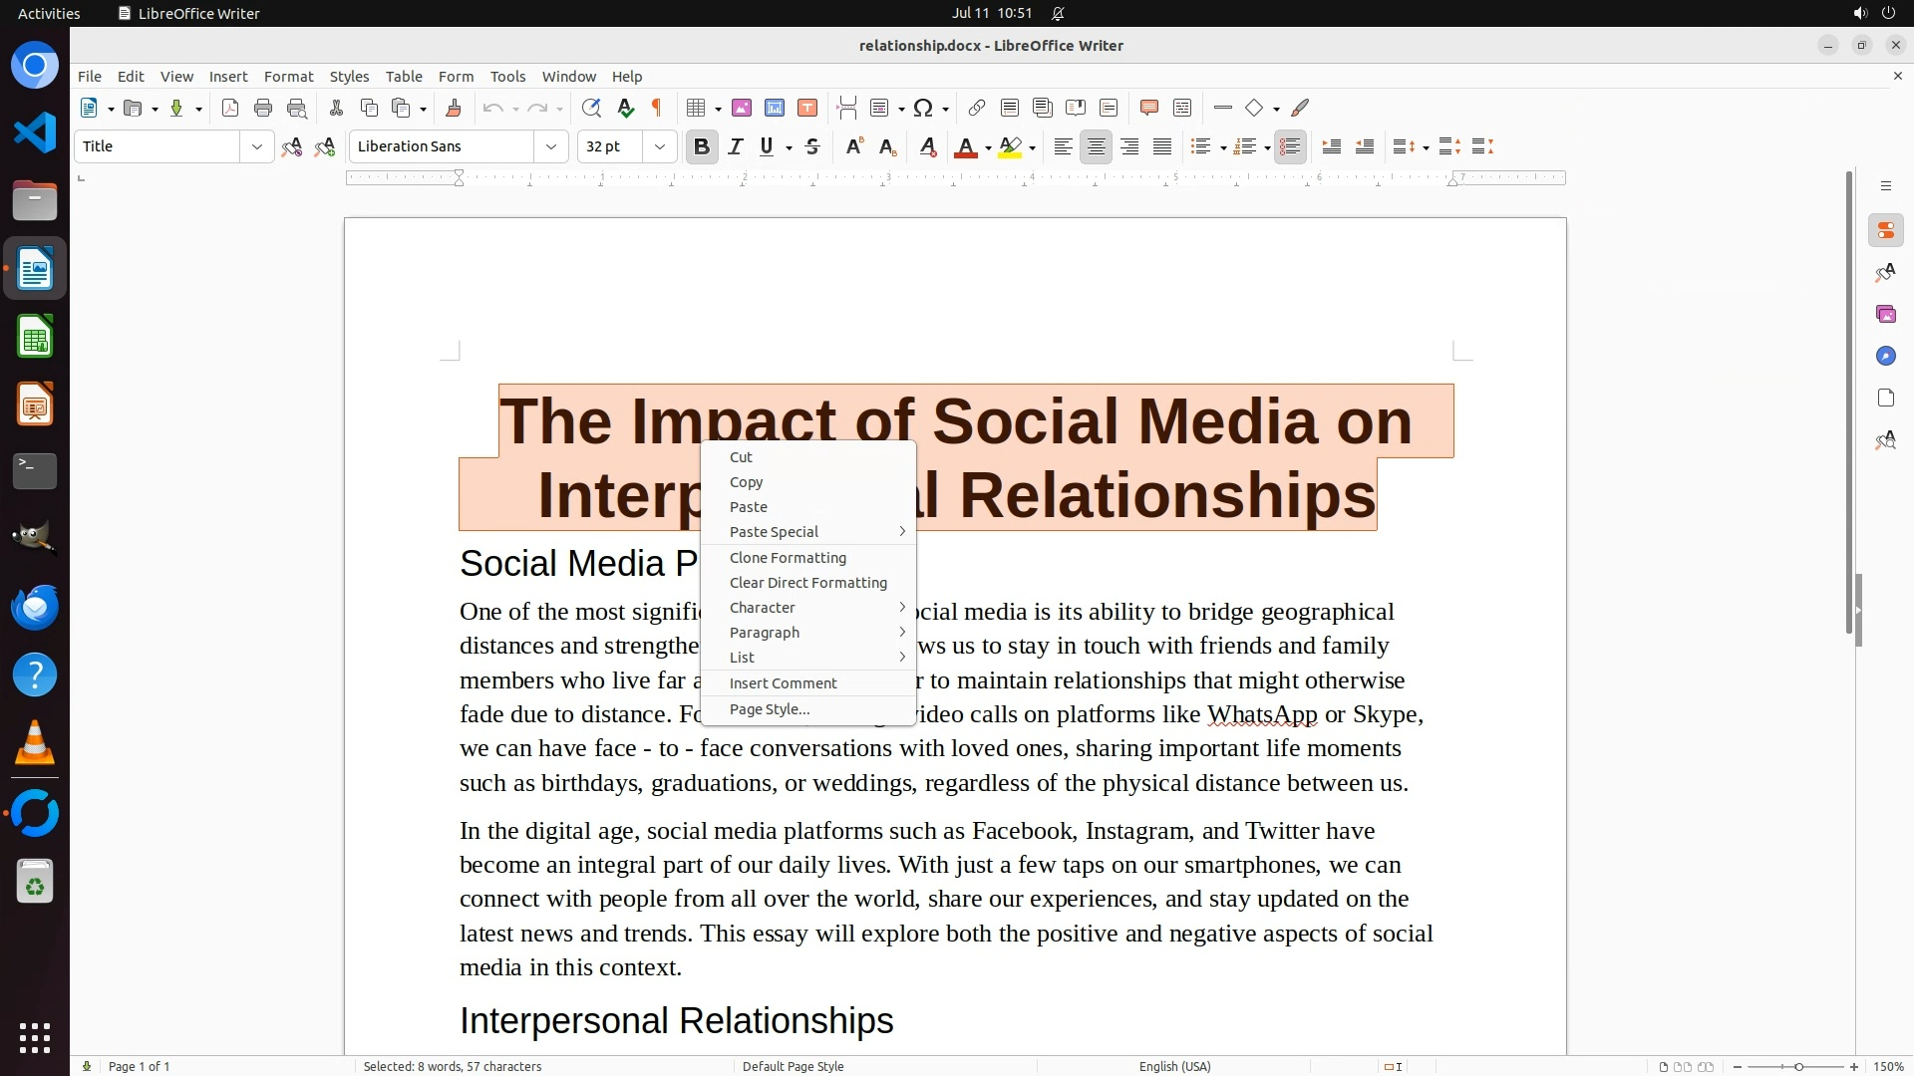1914x1076 pixels.
Task: Click the Insert Hyperlink toolbar icon
Action: (x=977, y=109)
